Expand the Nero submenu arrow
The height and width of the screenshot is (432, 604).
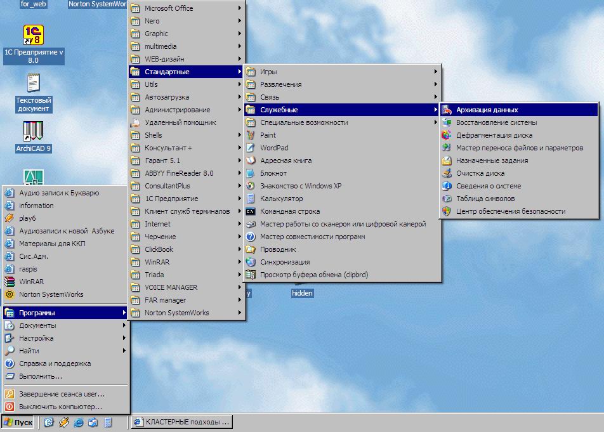tap(240, 21)
